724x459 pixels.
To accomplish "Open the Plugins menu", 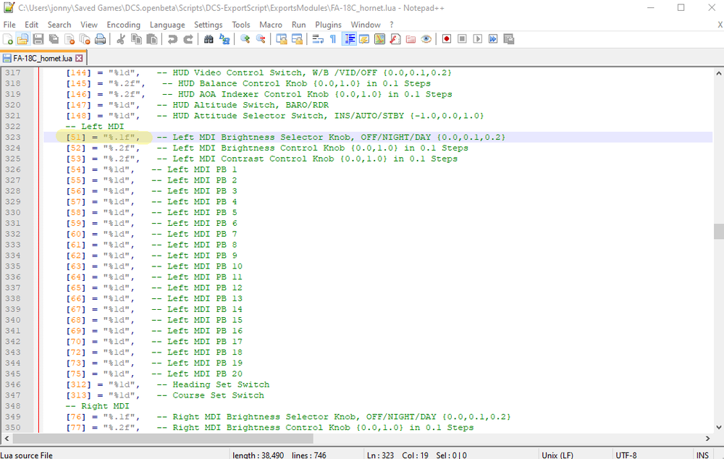I will (x=328, y=25).
